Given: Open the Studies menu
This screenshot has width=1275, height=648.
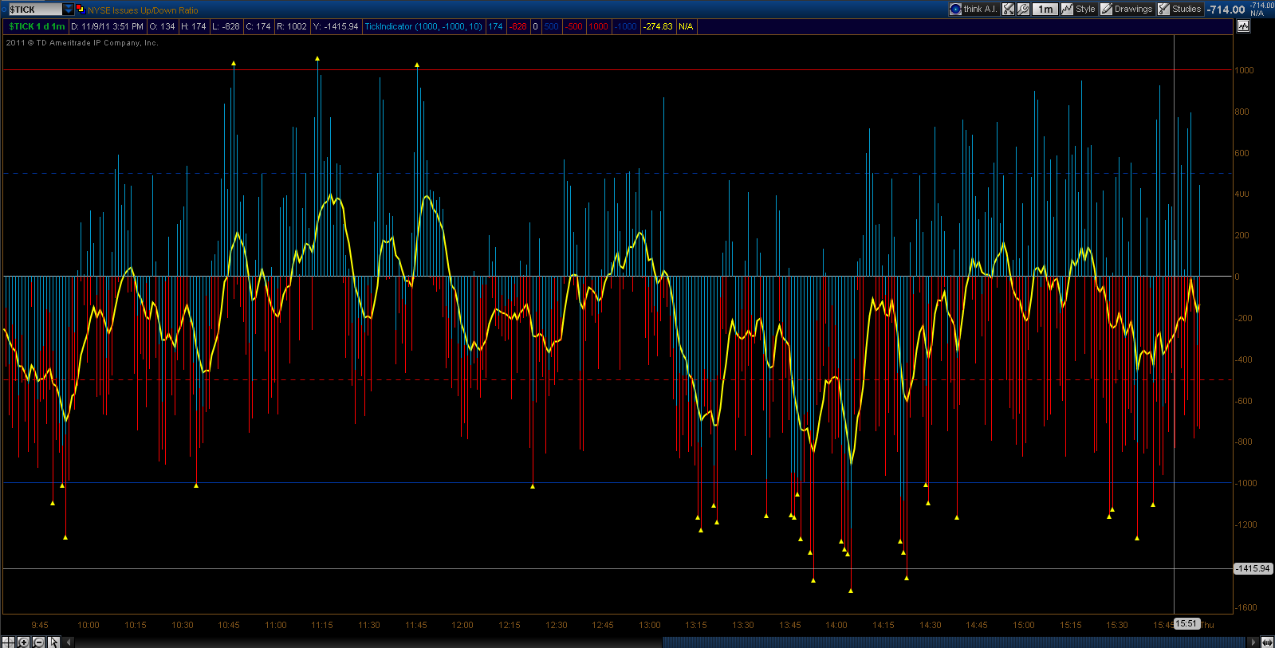Looking at the screenshot, I should (1180, 10).
